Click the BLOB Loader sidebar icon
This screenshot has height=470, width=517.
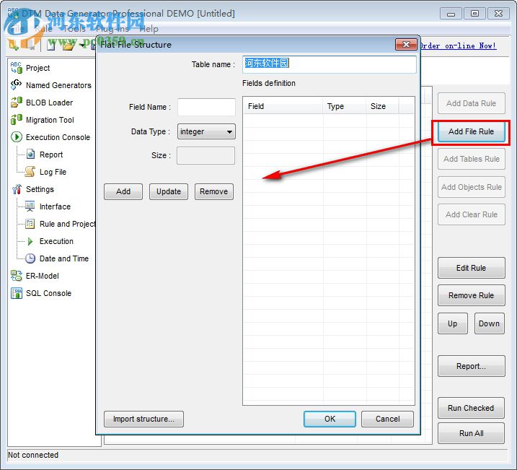click(x=17, y=103)
